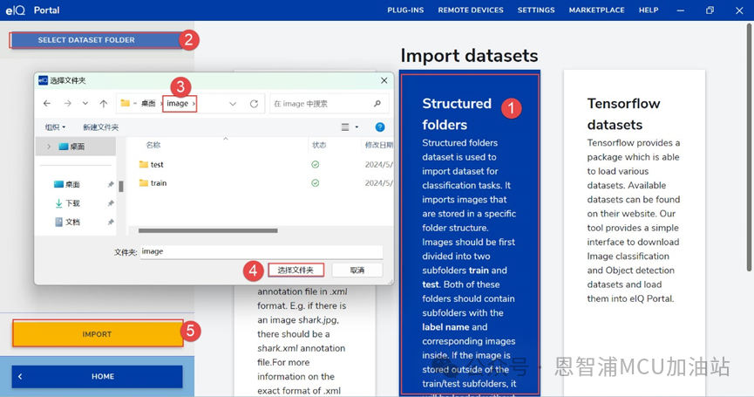Select the train folder
754x397 pixels.
(x=153, y=183)
